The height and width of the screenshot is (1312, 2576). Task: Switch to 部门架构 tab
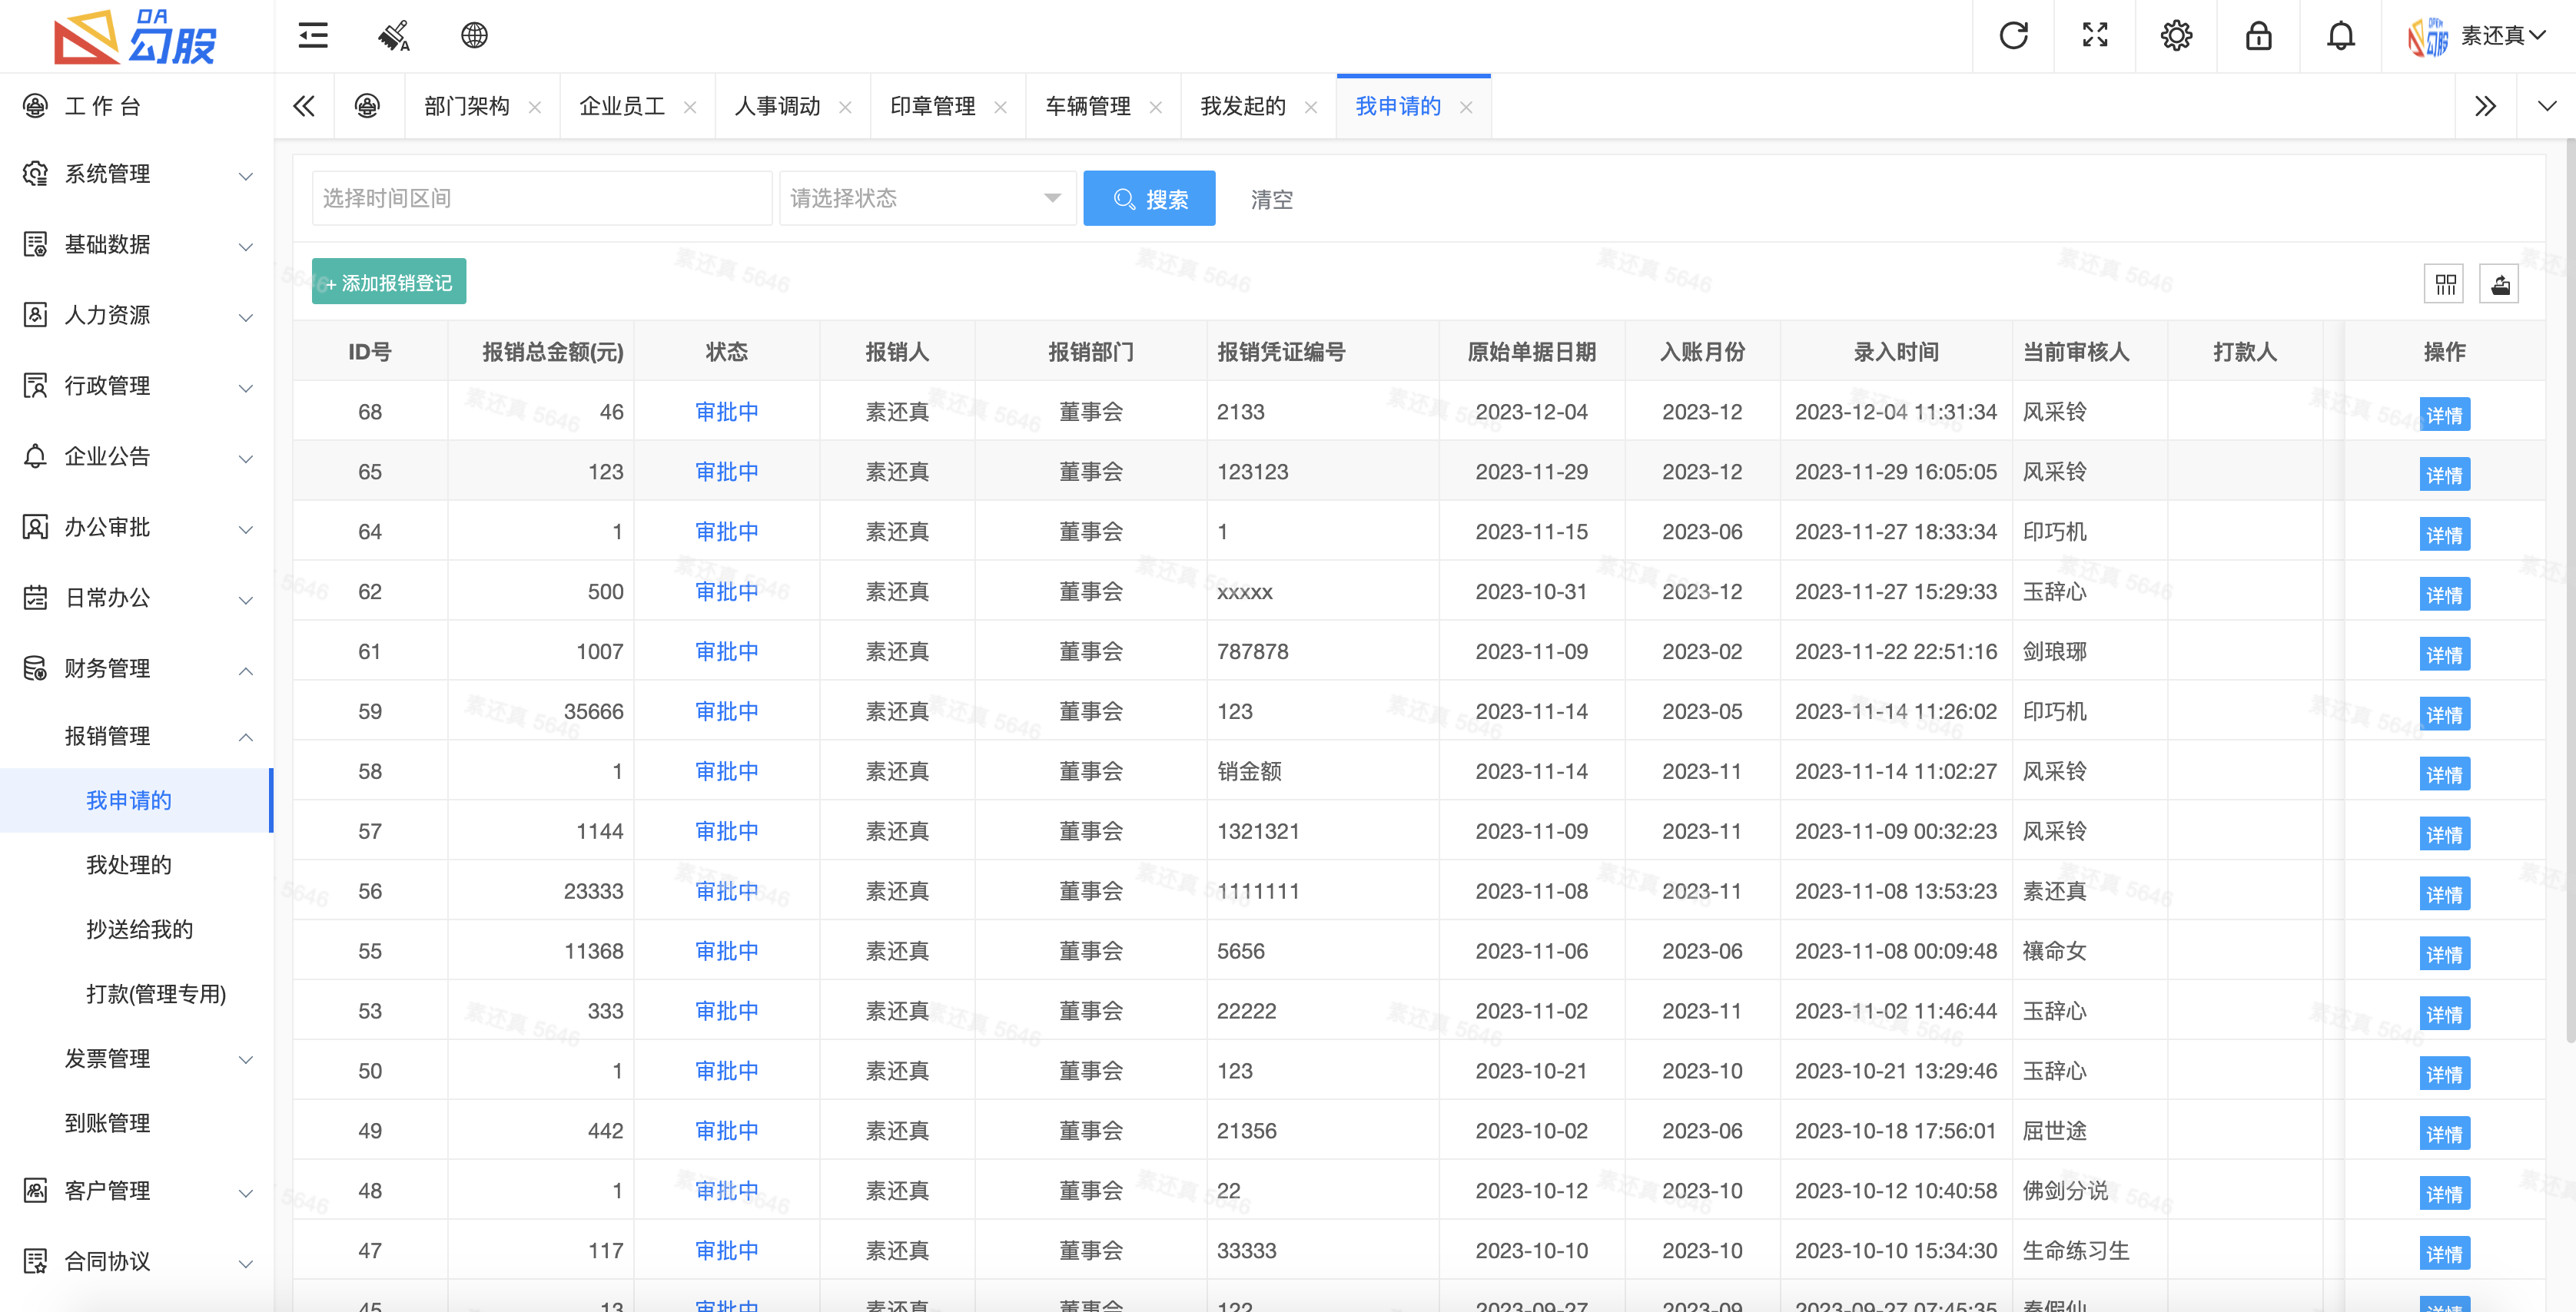[x=467, y=106]
